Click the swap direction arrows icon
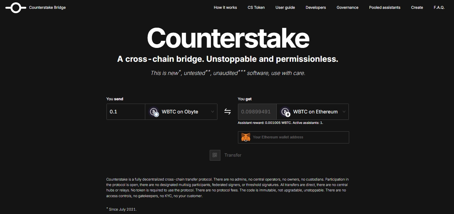The width and height of the screenshot is (454, 214). pyautogui.click(x=228, y=112)
